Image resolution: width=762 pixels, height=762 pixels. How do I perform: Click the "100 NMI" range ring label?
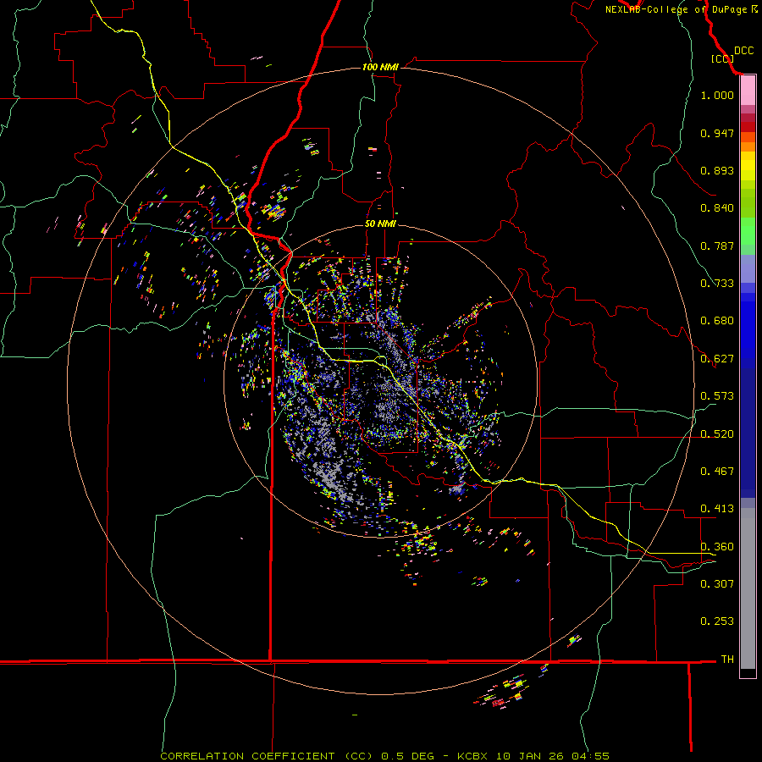[380, 67]
